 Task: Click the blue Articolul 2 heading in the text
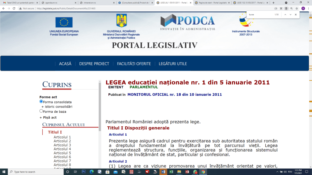click(x=118, y=162)
